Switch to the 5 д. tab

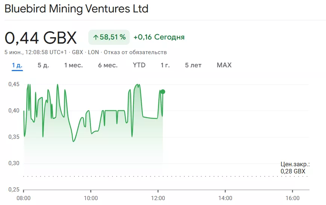coord(43,65)
